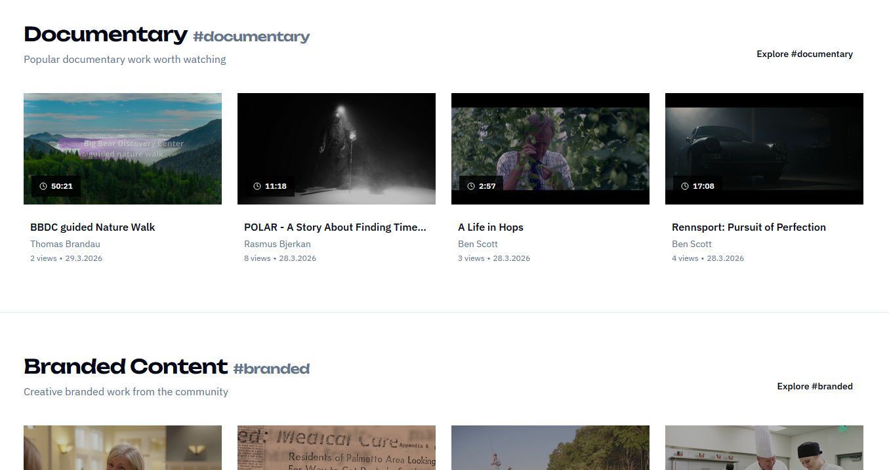889x470 pixels.
Task: Click the clock icon beside 50:21 duration
Action: (x=43, y=186)
